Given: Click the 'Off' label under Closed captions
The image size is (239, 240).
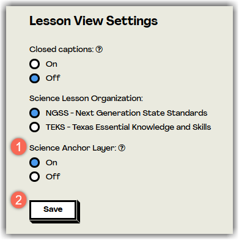Looking at the screenshot, I should tap(53, 78).
